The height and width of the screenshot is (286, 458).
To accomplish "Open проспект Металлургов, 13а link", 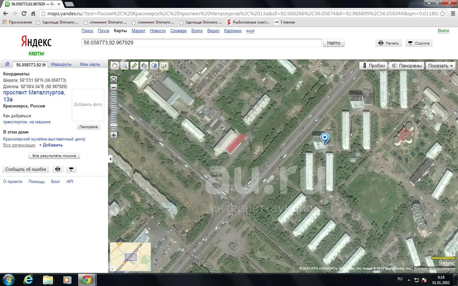I will [x=34, y=96].
